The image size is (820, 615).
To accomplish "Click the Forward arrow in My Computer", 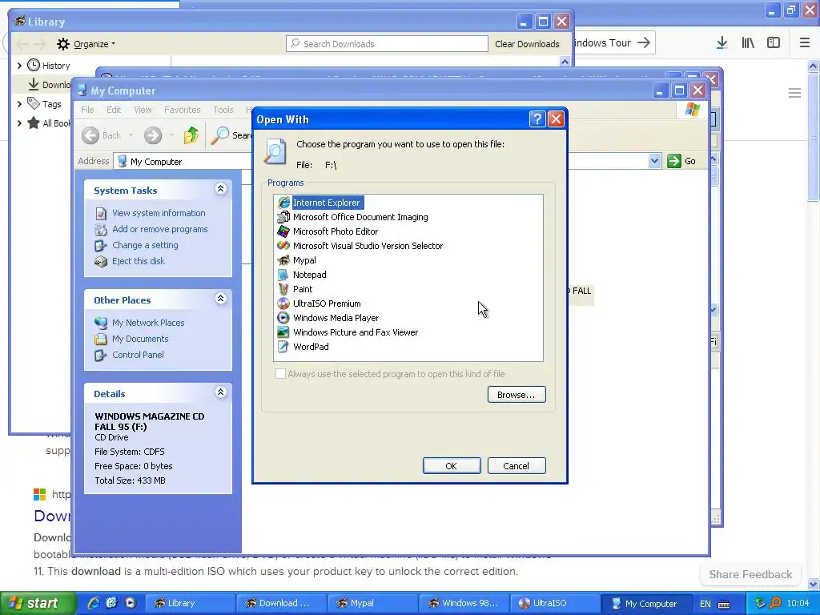I will click(153, 135).
